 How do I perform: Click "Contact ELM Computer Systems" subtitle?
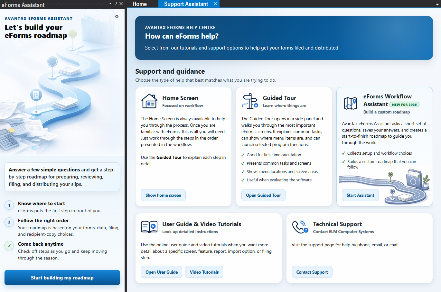coord(343,232)
